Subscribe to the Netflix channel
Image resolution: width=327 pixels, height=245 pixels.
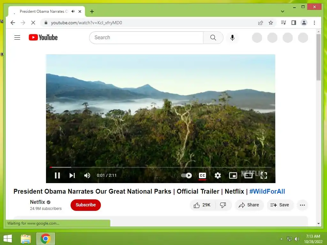pyautogui.click(x=86, y=205)
